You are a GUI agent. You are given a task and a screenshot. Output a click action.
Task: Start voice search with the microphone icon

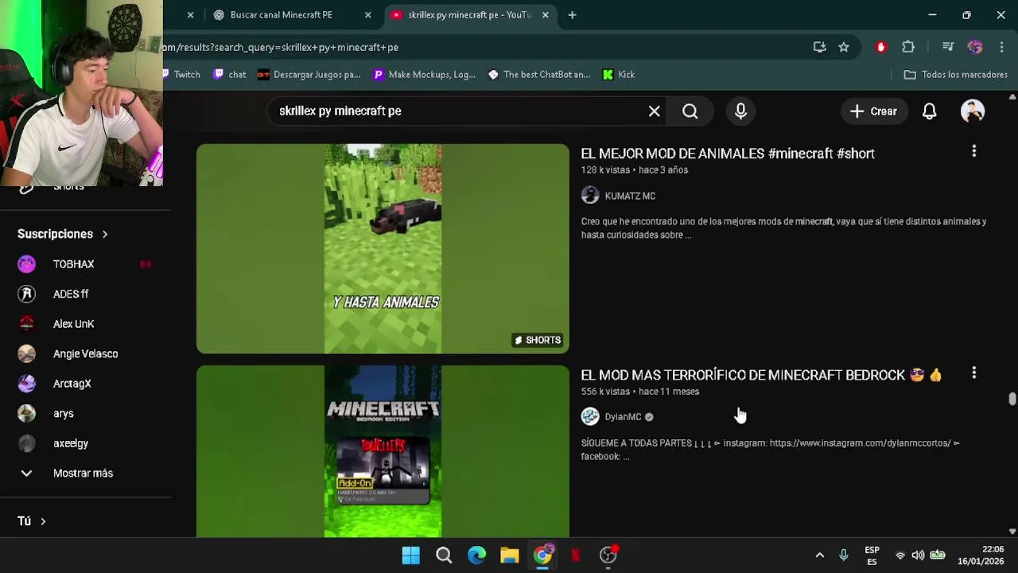[740, 111]
